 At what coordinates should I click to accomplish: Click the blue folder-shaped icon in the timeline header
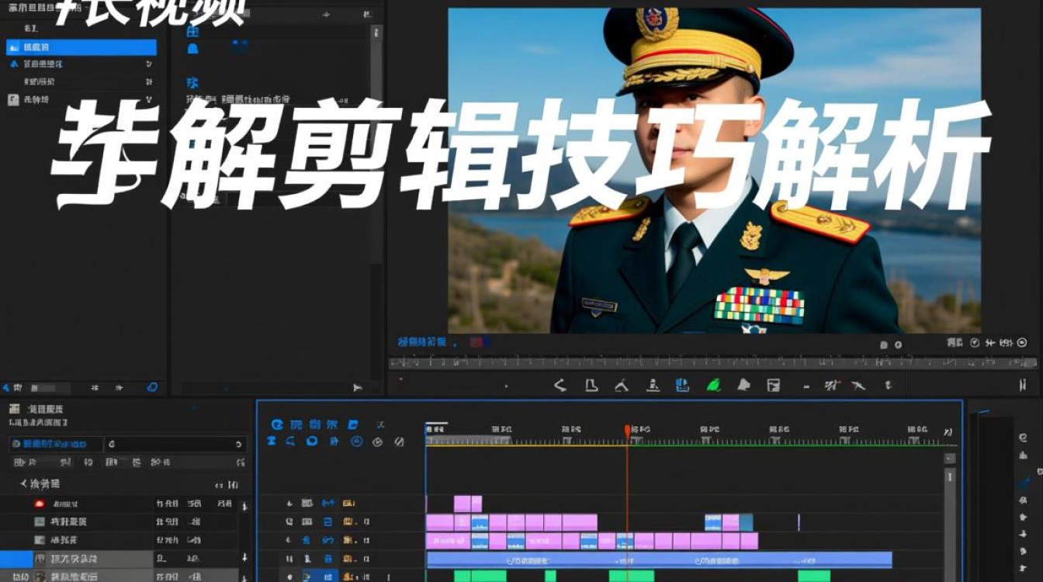coord(353,424)
